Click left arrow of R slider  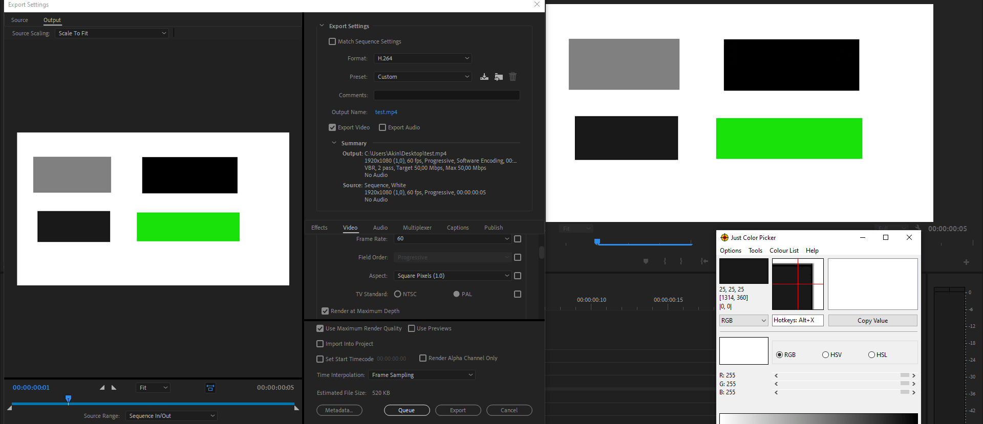coord(776,375)
